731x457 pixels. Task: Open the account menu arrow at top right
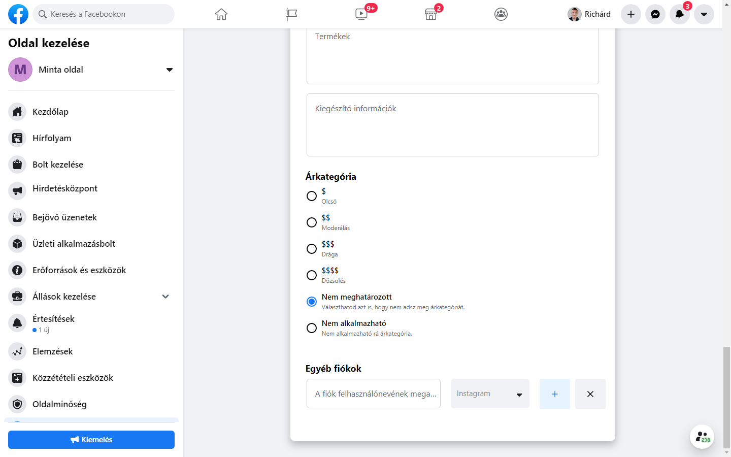(704, 14)
